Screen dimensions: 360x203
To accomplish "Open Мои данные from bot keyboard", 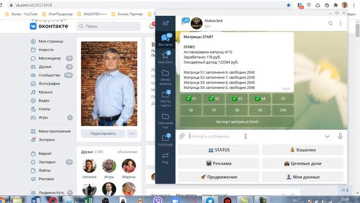I will [x=303, y=177].
